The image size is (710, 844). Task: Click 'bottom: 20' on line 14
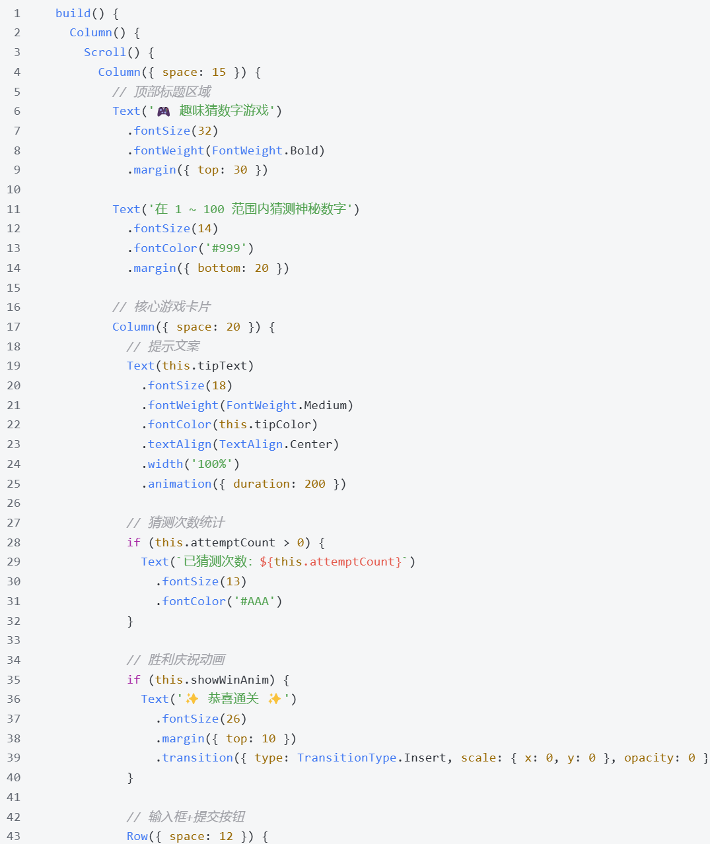(x=233, y=268)
